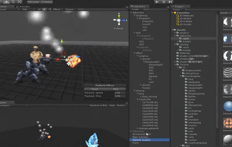Click the center cube of the orientation gizmo

pos(119,20)
